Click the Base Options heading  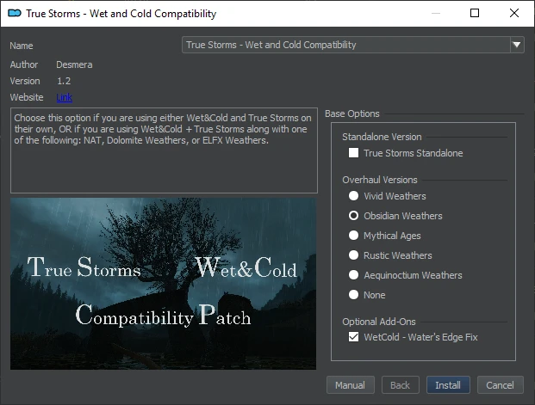pyautogui.click(x=352, y=114)
